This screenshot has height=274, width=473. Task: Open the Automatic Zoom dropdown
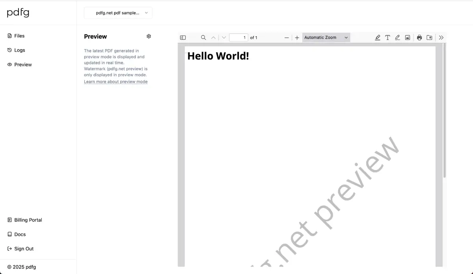point(326,38)
